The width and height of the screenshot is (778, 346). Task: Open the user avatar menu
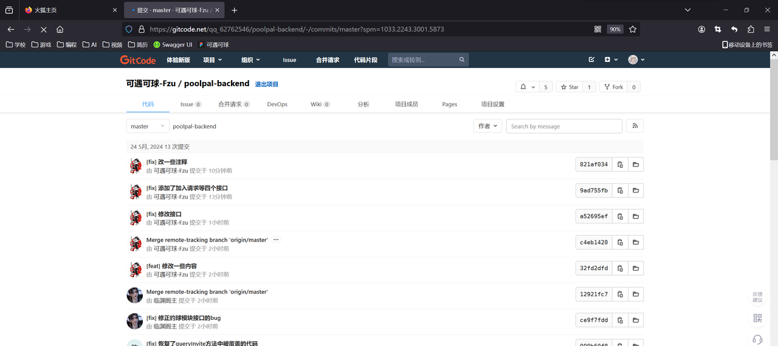[636, 59]
